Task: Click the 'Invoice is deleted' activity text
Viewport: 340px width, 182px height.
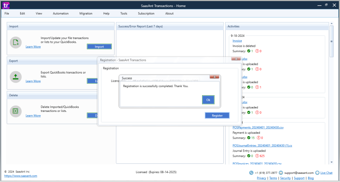Action: click(x=244, y=46)
